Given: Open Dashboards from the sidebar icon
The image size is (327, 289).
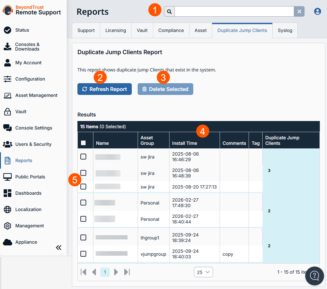Looking at the screenshot, I should pos(7,193).
